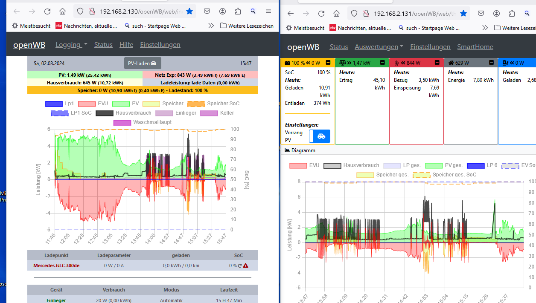536x303 pixels.
Task: Click the PV-Laden charge mode button
Action: click(143, 63)
